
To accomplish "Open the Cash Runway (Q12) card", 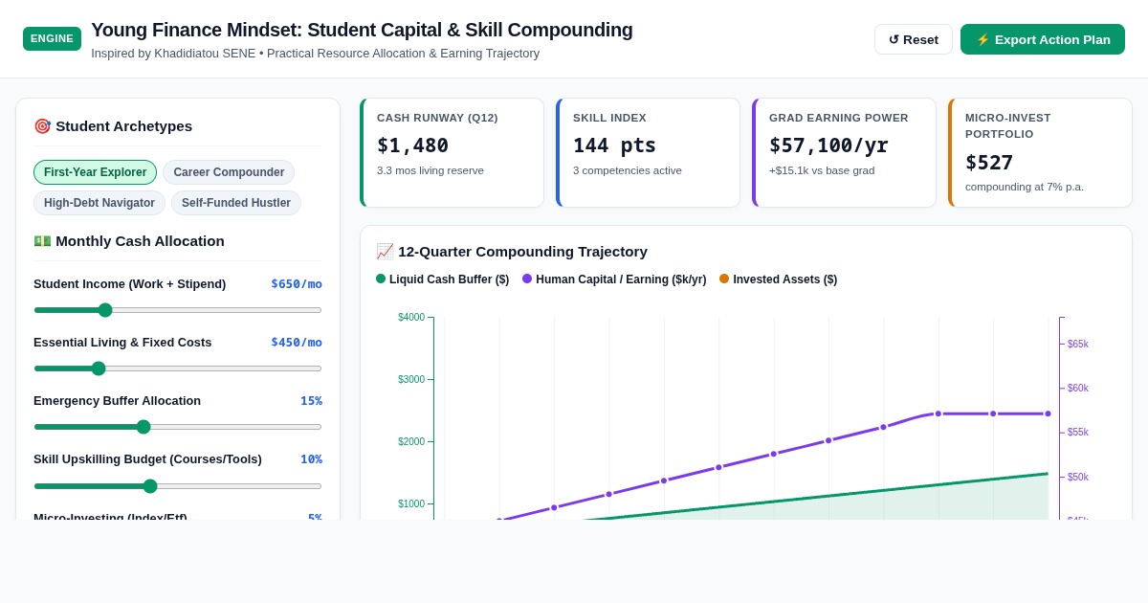I will click(x=452, y=152).
